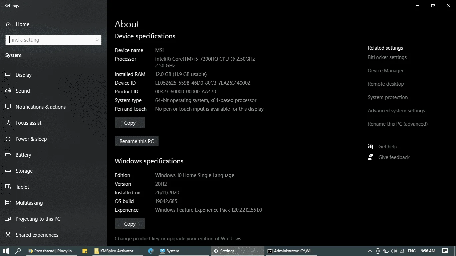Click the search magnifier in settings box
Image resolution: width=456 pixels, height=256 pixels.
click(x=96, y=40)
